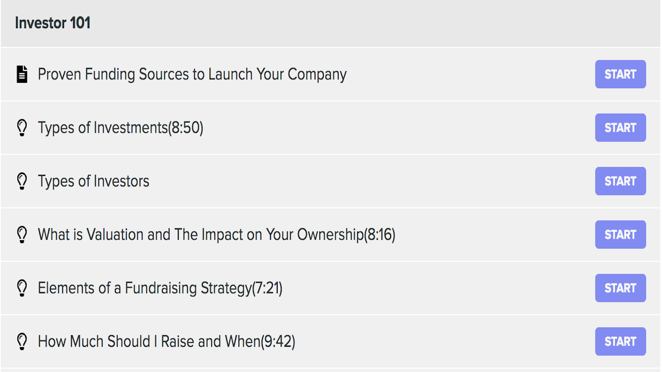662x372 pixels.
Task: Select the Types of Investors lesson title
Action: [94, 181]
